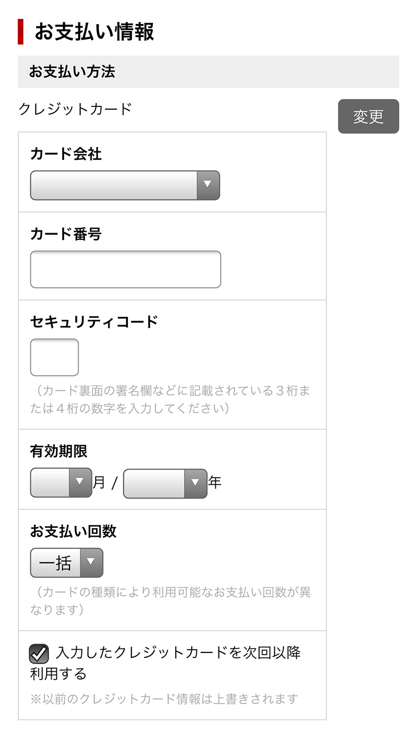Viewport: 417px width, 737px height.
Task: Click the セキュリティコード field label
Action: tap(94, 322)
